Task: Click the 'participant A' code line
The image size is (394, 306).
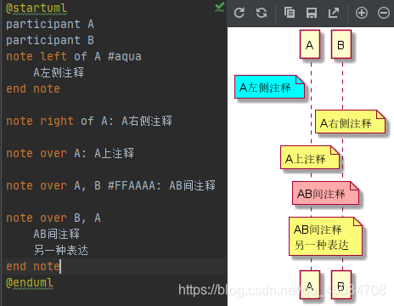Action: [50, 24]
